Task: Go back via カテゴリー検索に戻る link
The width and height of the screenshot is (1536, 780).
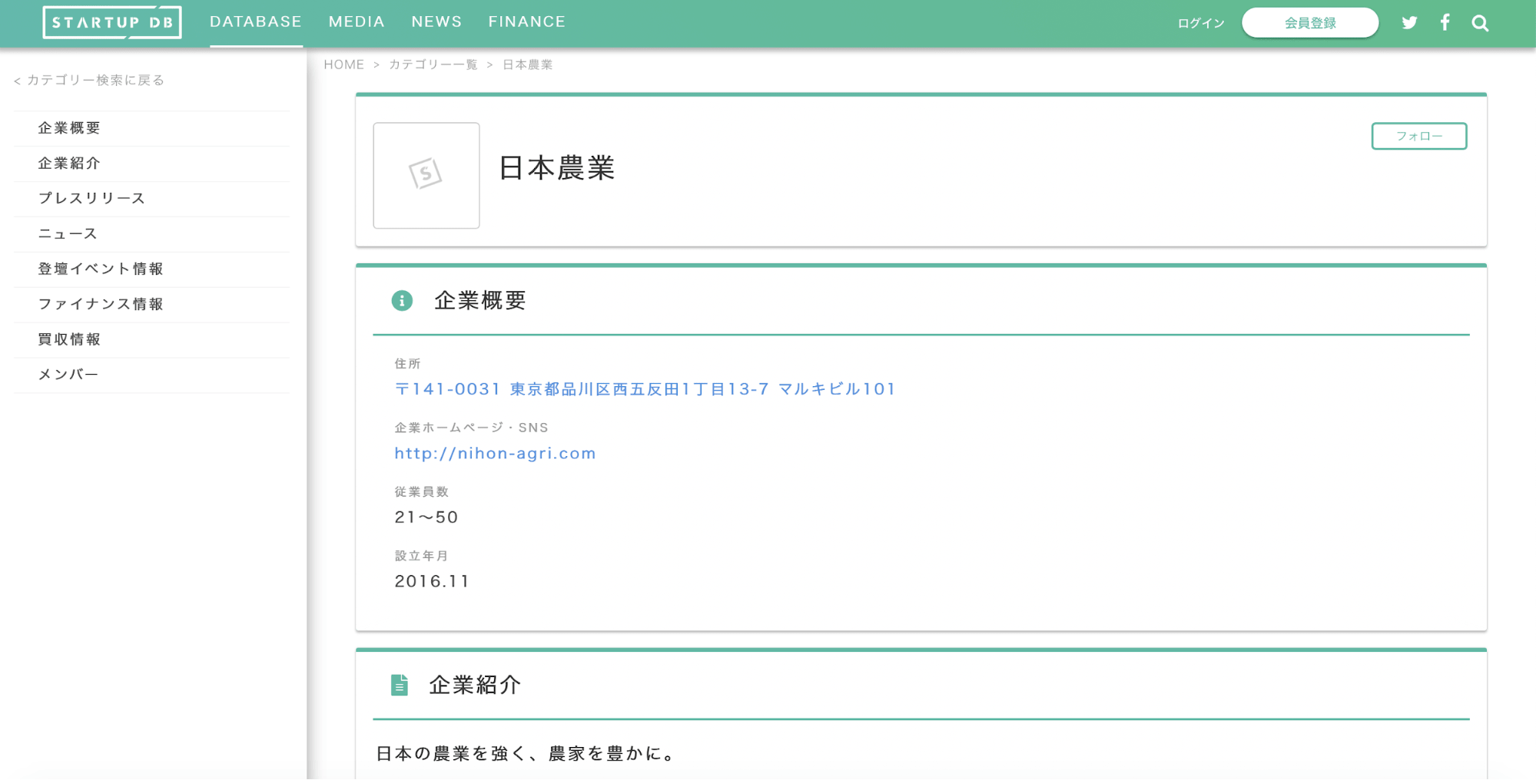Action: (89, 80)
